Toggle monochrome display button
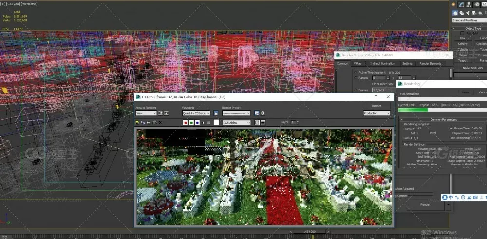Screen dimensions: 487x239 (209, 123)
